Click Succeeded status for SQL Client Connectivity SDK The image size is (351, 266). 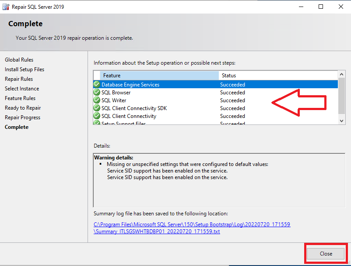[x=232, y=108]
